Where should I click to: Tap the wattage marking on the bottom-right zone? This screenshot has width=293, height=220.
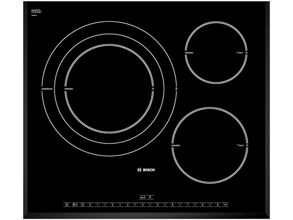[240, 146]
